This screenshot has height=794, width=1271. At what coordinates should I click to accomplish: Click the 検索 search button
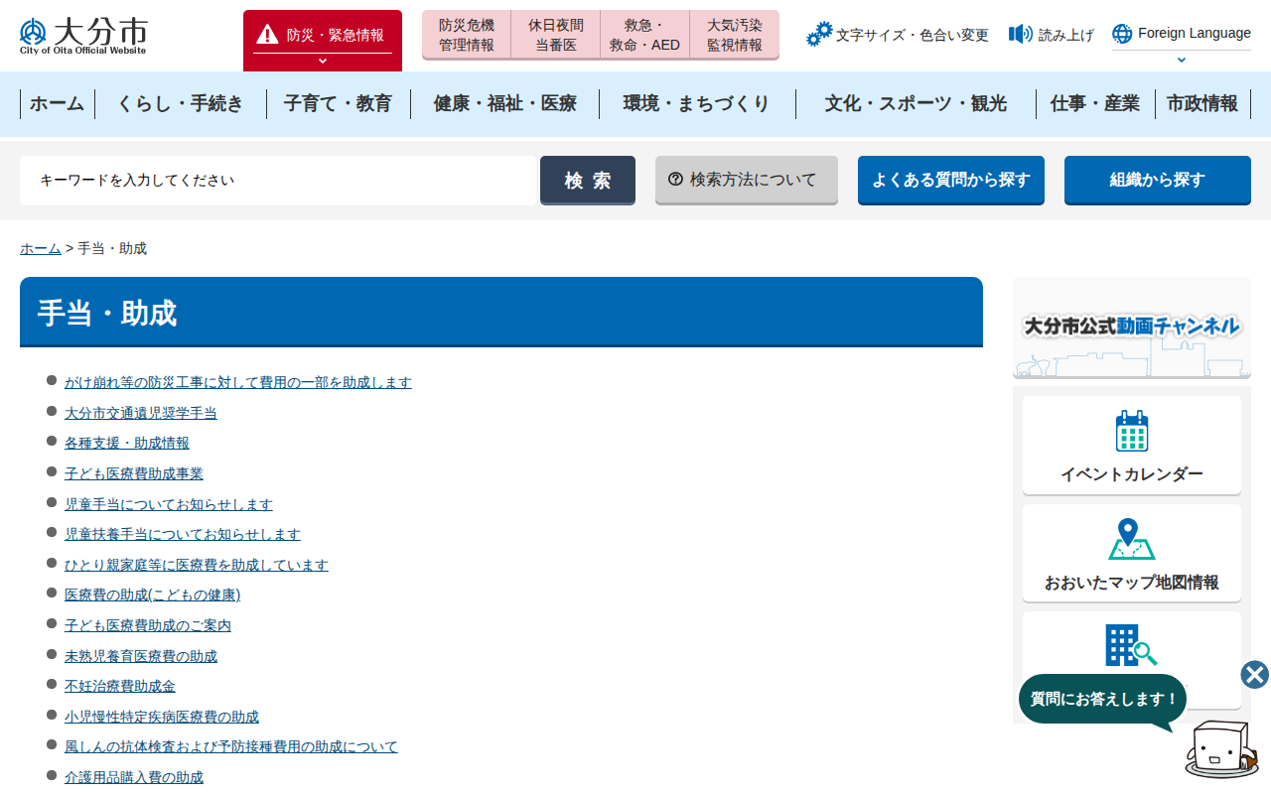click(588, 180)
